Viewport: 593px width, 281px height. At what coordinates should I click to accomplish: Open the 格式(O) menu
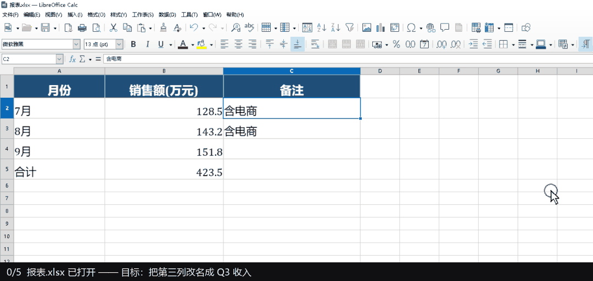[x=96, y=15]
